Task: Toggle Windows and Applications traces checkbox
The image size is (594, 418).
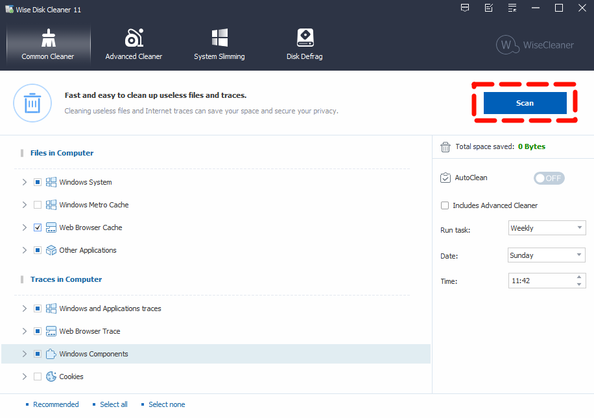Action: pos(38,308)
